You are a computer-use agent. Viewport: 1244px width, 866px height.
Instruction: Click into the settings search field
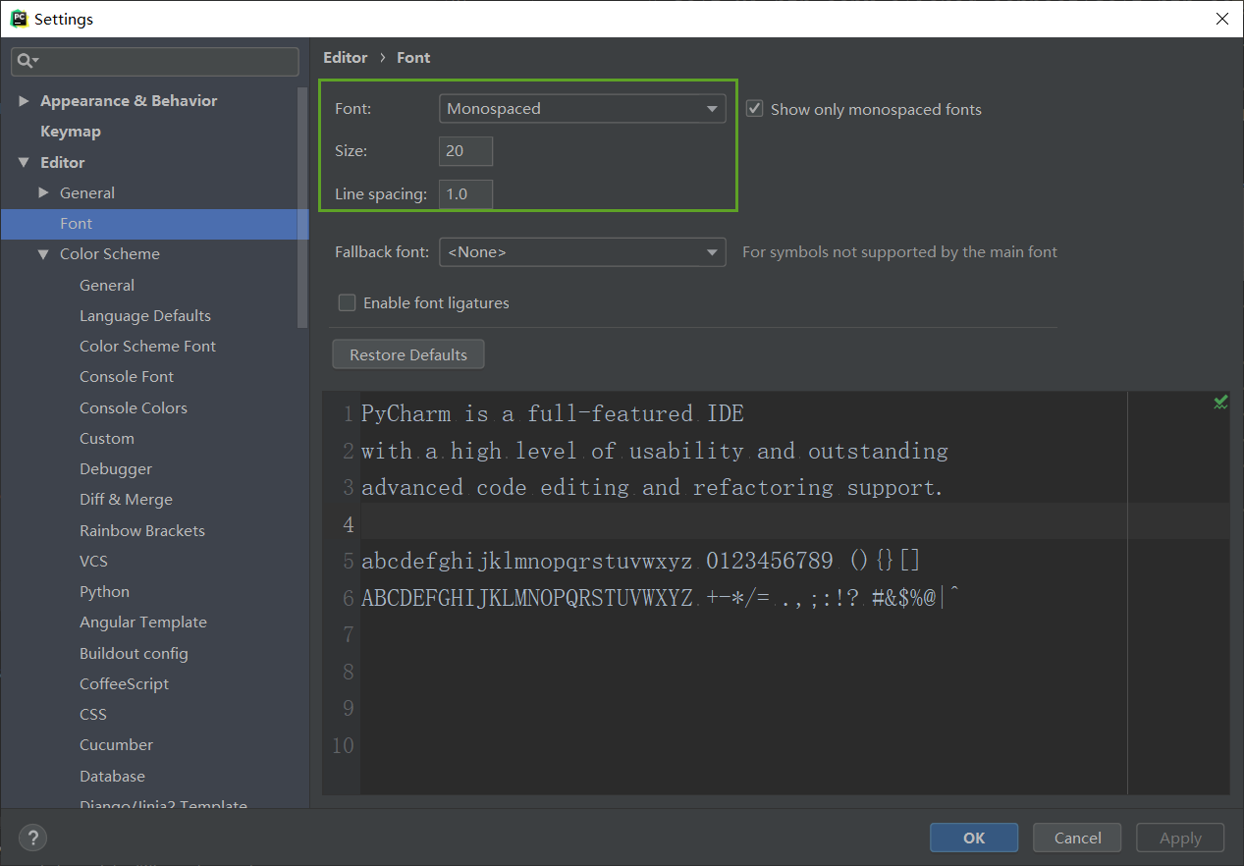(155, 61)
